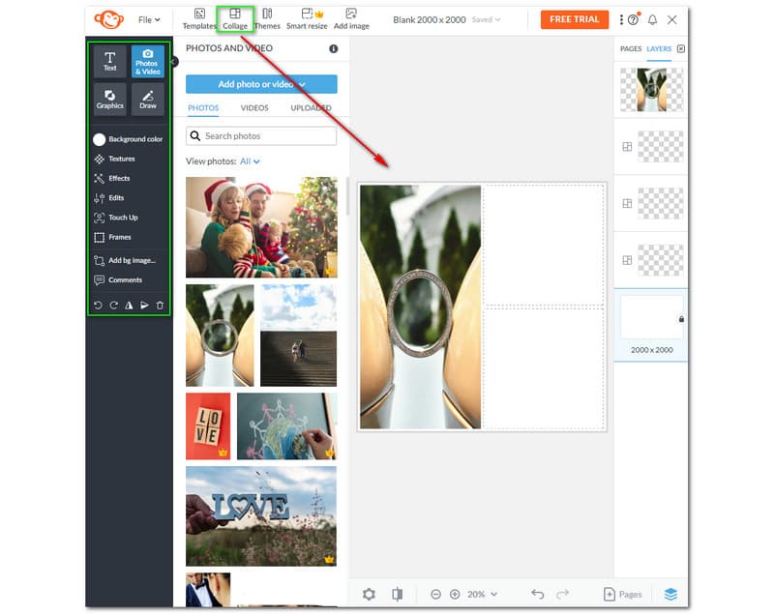Switch to the UPLOADED tab
Viewport: 774px width, 614px height.
click(x=311, y=108)
